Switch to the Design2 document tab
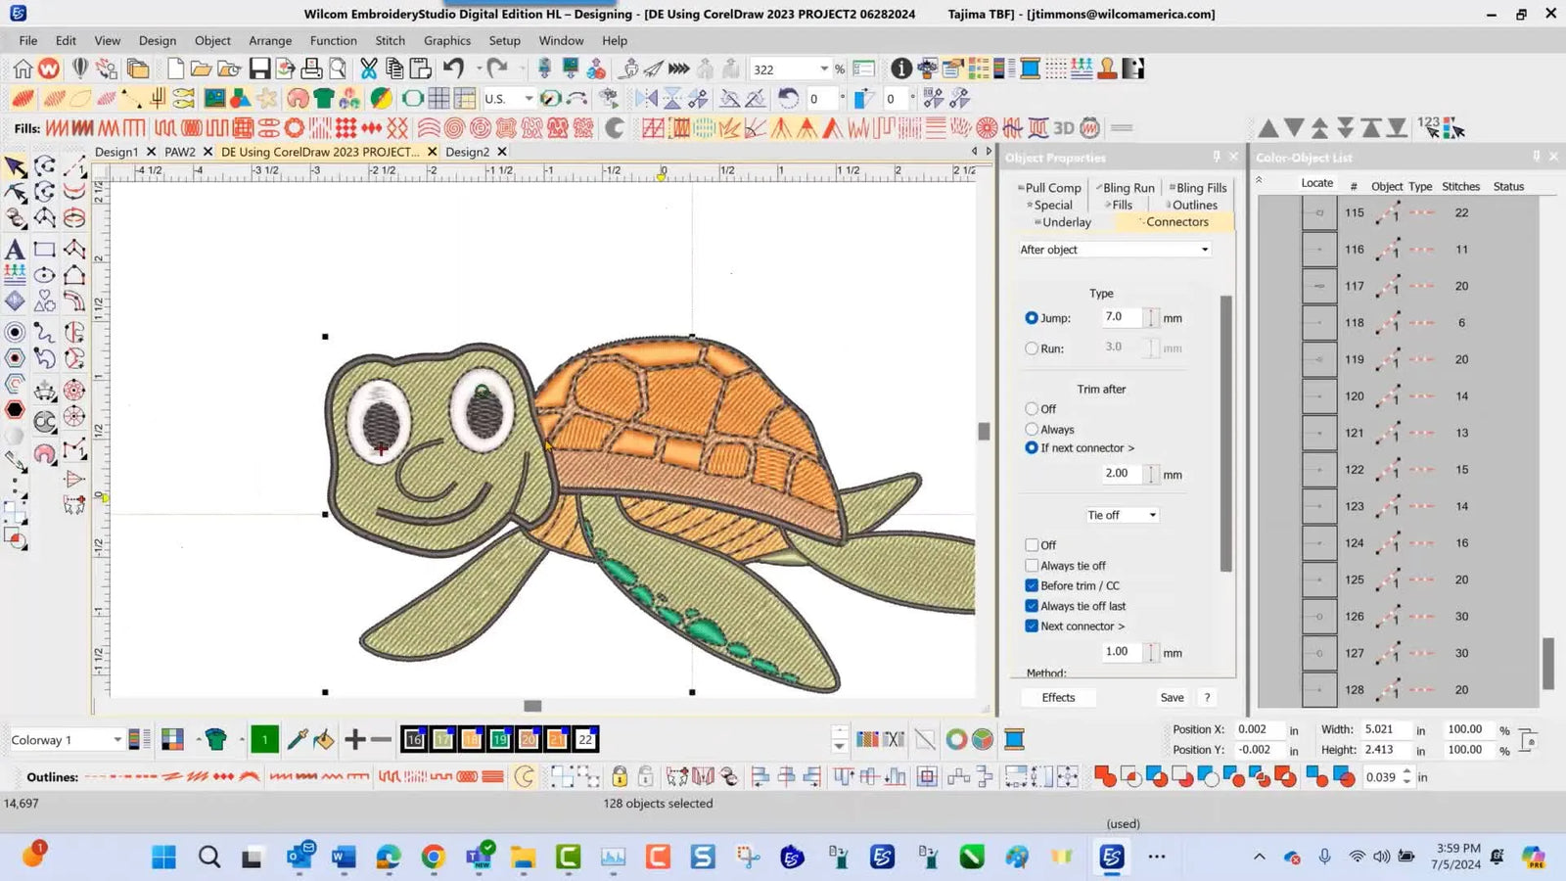 click(467, 152)
